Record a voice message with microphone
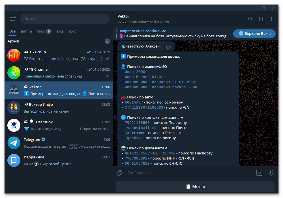 click(271, 173)
